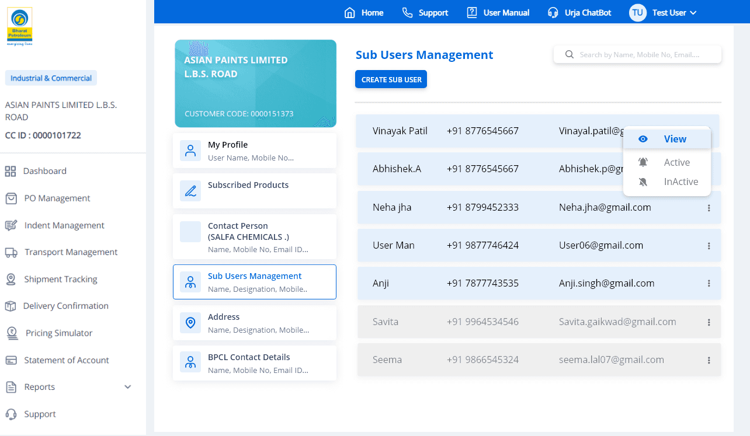750x436 pixels.
Task: Click email Anji.singh@gmail.com
Action: tap(606, 283)
